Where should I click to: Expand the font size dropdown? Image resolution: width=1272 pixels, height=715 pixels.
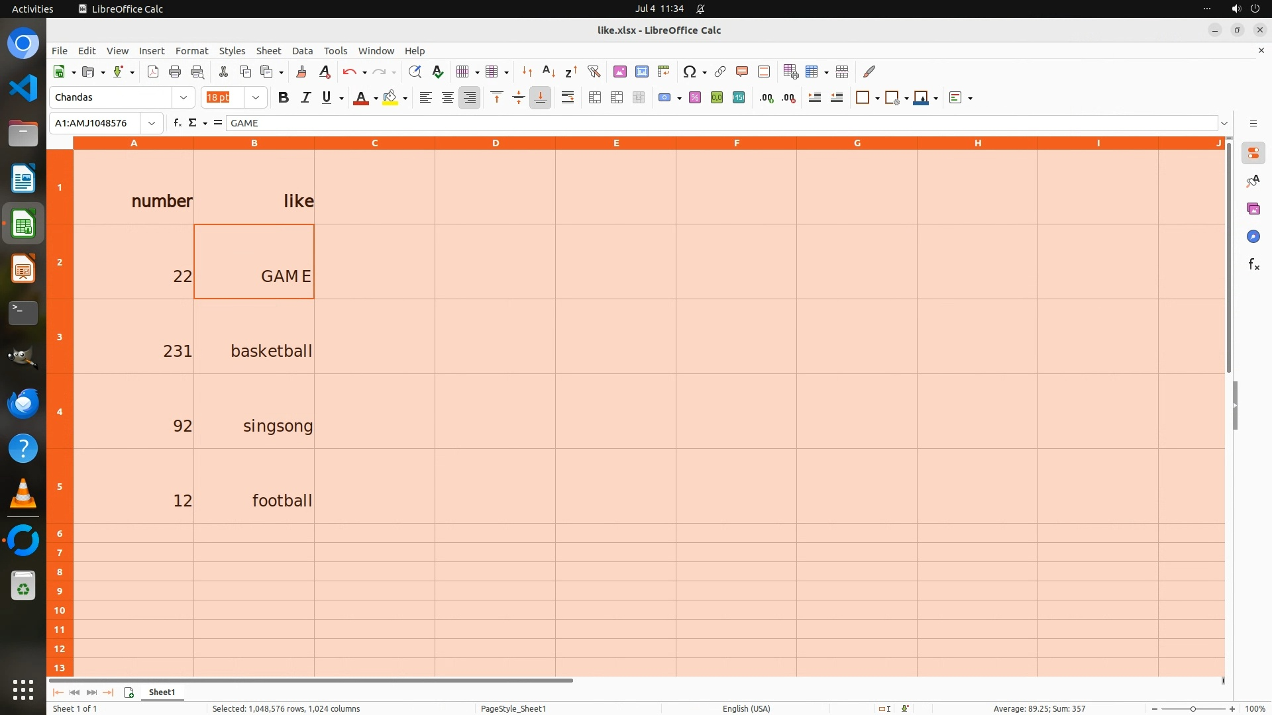tap(256, 98)
